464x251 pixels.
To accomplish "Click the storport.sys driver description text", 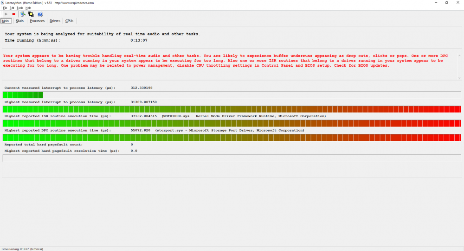I will (230, 131).
